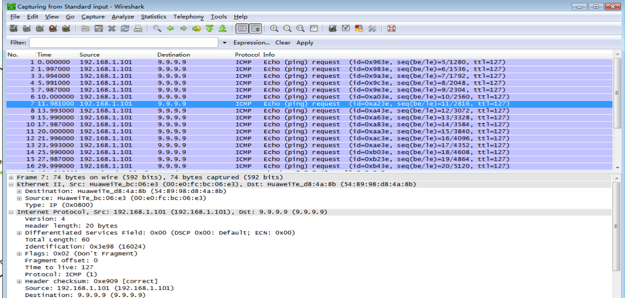Jump to the last packet
The width and height of the screenshot is (625, 298).
[222, 29]
